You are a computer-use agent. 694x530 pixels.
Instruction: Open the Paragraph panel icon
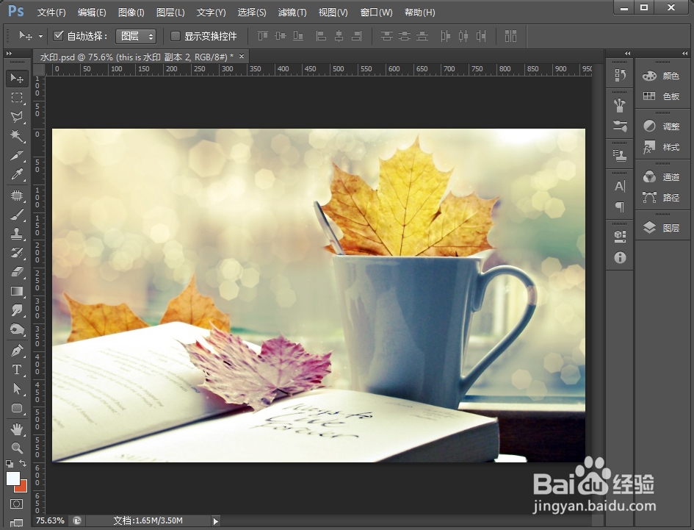pos(620,207)
